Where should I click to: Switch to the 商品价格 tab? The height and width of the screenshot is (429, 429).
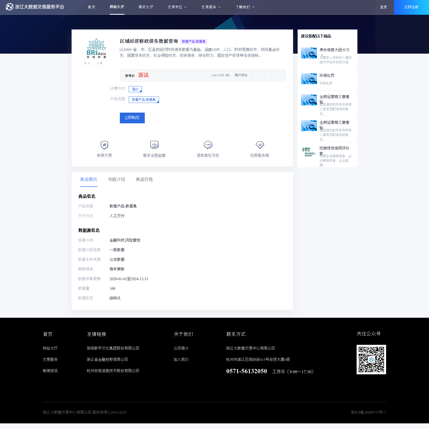(x=144, y=179)
